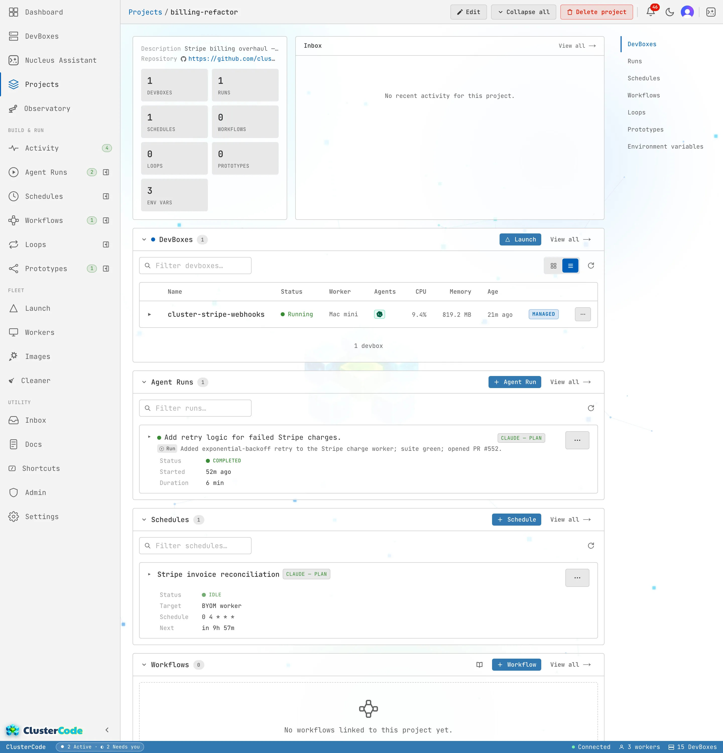Click the Filter devboxes search field
This screenshot has width=723, height=753.
195,266
